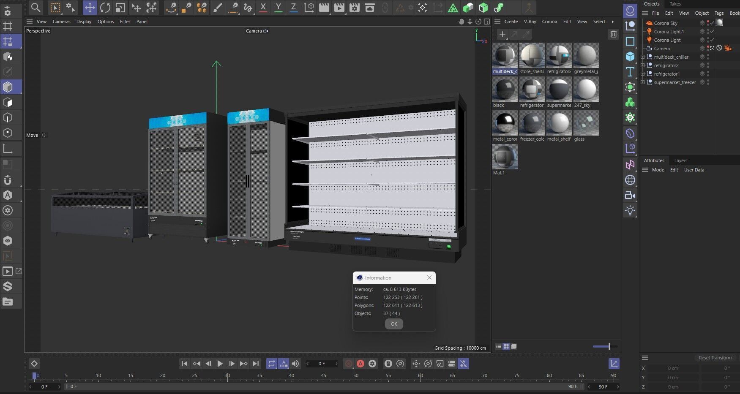
Task: Close the Information dialog
Action: (x=429, y=277)
